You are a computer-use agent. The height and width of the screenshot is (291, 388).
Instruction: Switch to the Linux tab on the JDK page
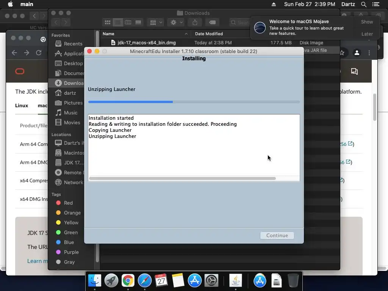point(22,105)
